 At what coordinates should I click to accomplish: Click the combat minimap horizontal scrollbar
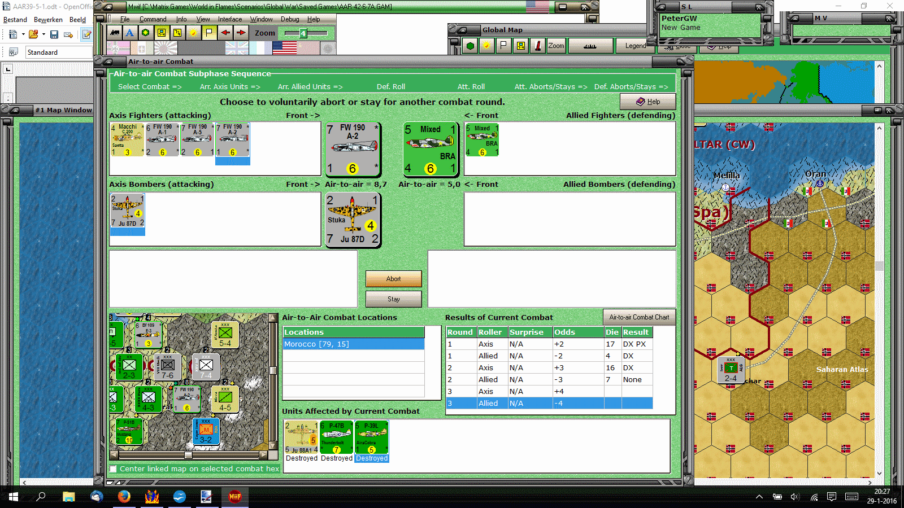[x=188, y=455]
